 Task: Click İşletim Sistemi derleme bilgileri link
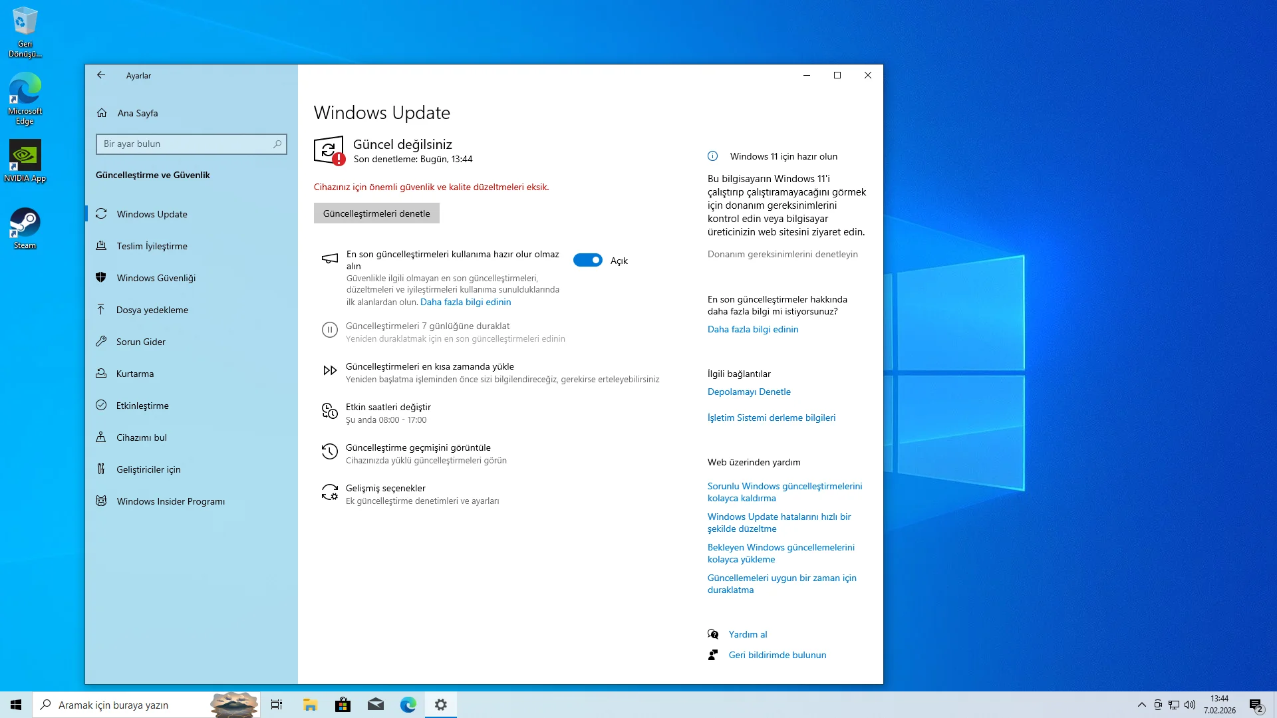point(771,418)
